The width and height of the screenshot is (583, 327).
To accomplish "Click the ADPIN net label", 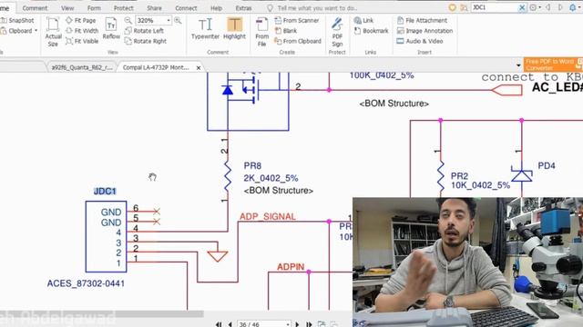I will point(291,267).
